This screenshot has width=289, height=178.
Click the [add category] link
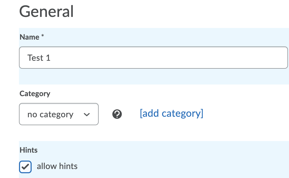point(171,113)
